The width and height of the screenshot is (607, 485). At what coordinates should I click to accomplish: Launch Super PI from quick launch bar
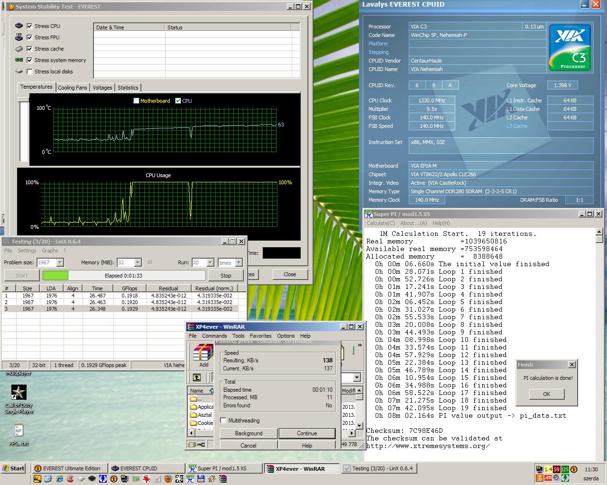[x=191, y=479]
